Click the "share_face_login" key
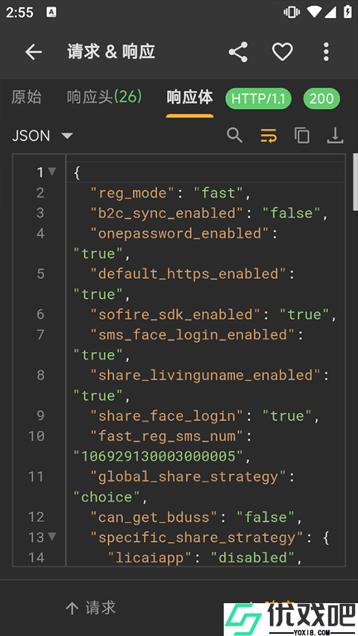This screenshot has height=636, width=358. click(168, 416)
